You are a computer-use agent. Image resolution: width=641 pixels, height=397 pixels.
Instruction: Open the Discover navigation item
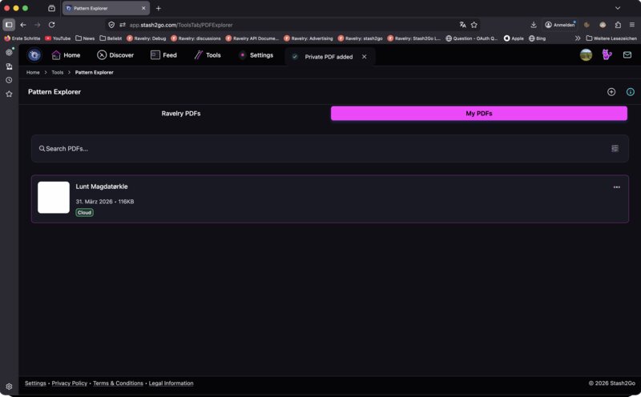(115, 55)
